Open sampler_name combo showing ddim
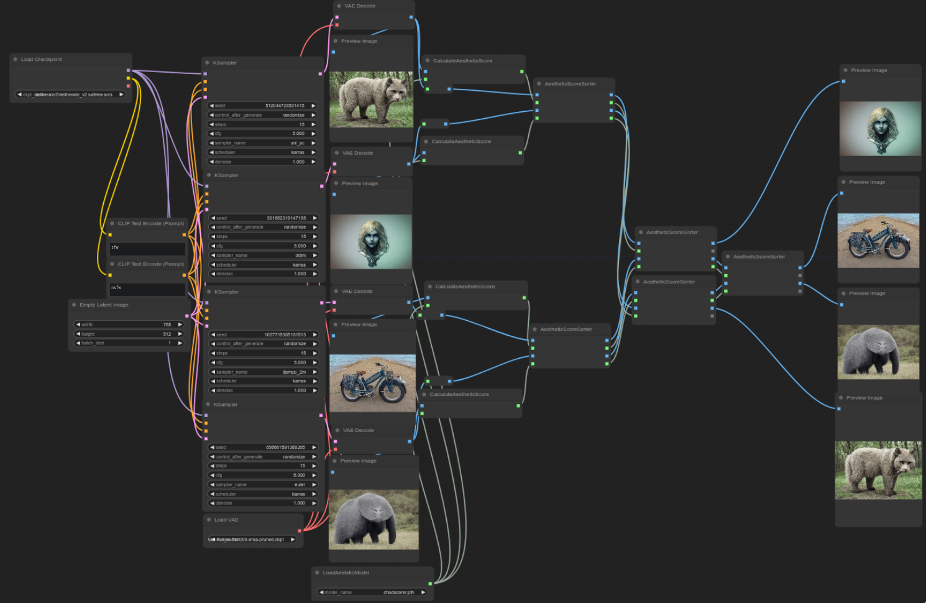 tap(264, 255)
